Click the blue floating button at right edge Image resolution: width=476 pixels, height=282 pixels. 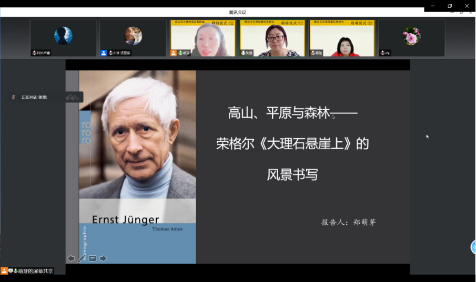click(x=473, y=247)
